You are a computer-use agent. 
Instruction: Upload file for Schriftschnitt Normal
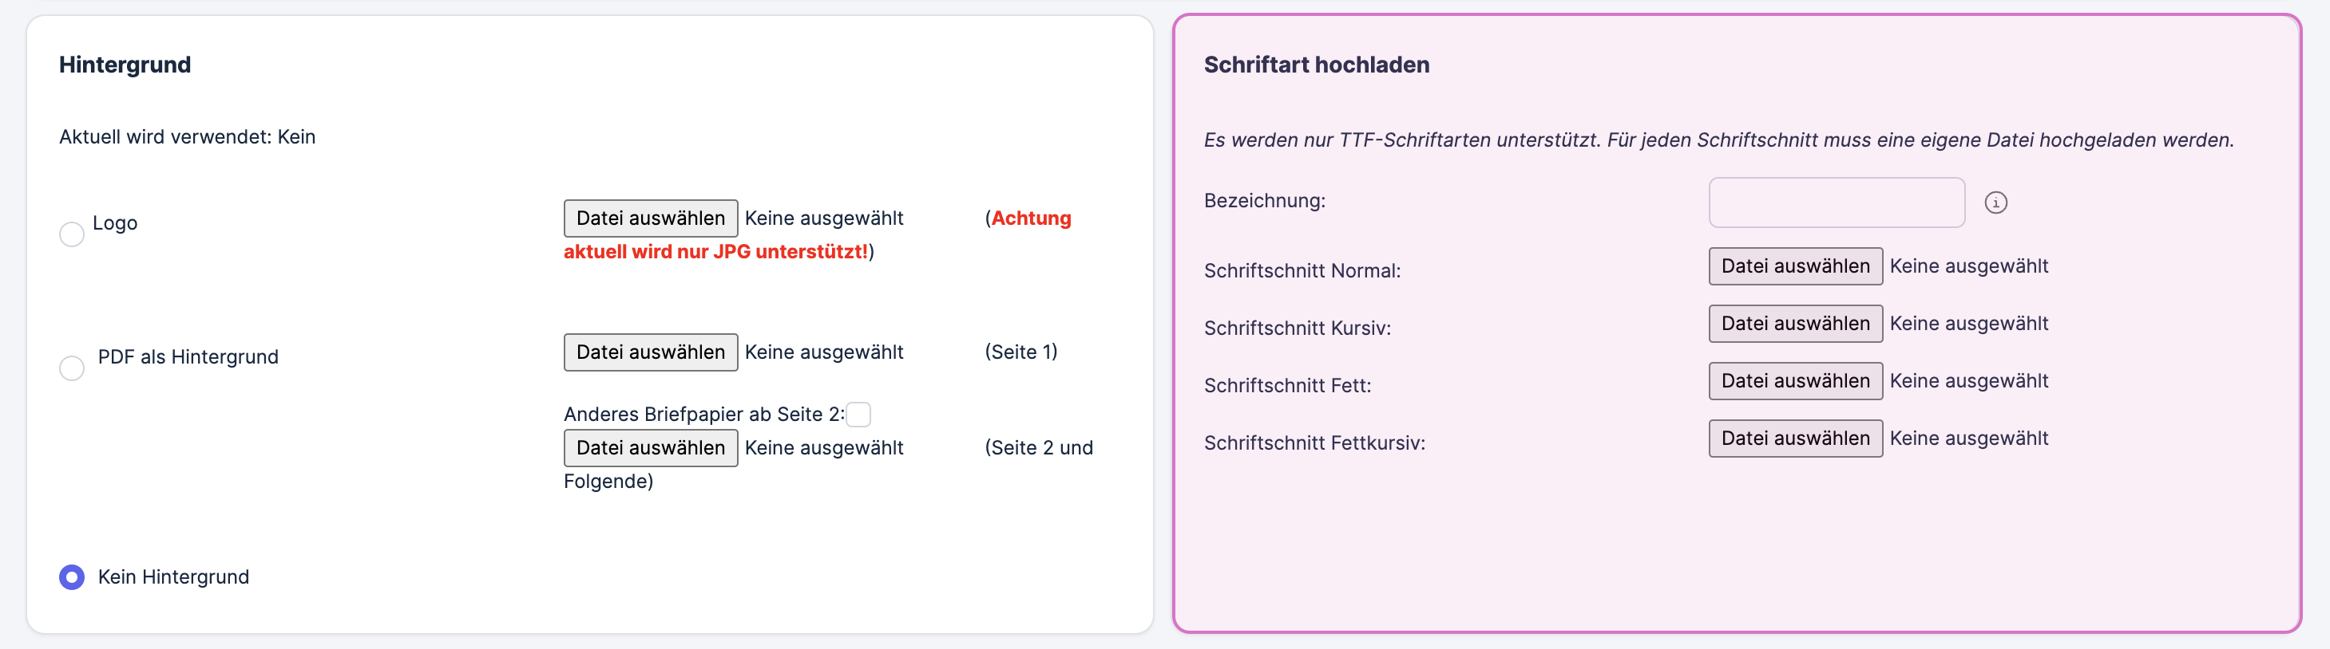pos(1794,266)
